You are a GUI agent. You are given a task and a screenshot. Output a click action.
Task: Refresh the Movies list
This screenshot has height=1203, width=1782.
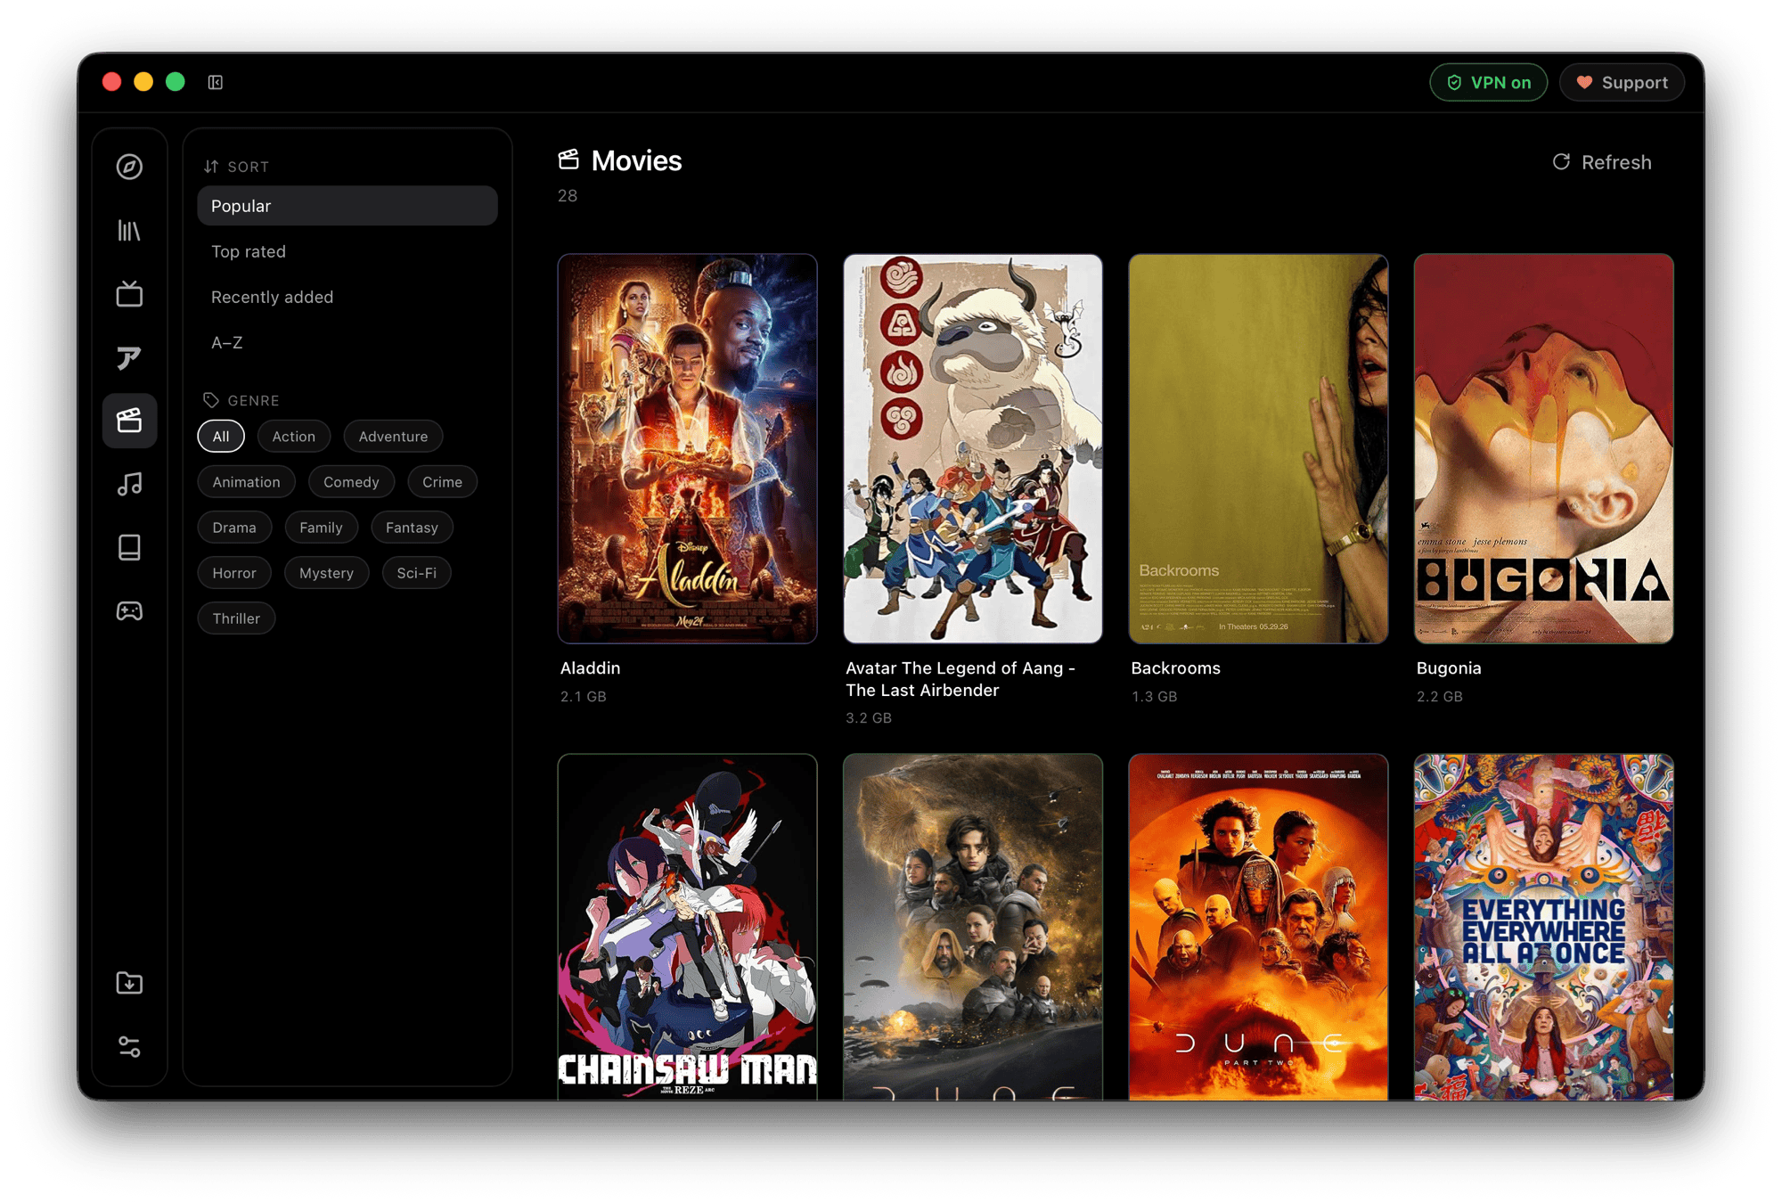1601,162
